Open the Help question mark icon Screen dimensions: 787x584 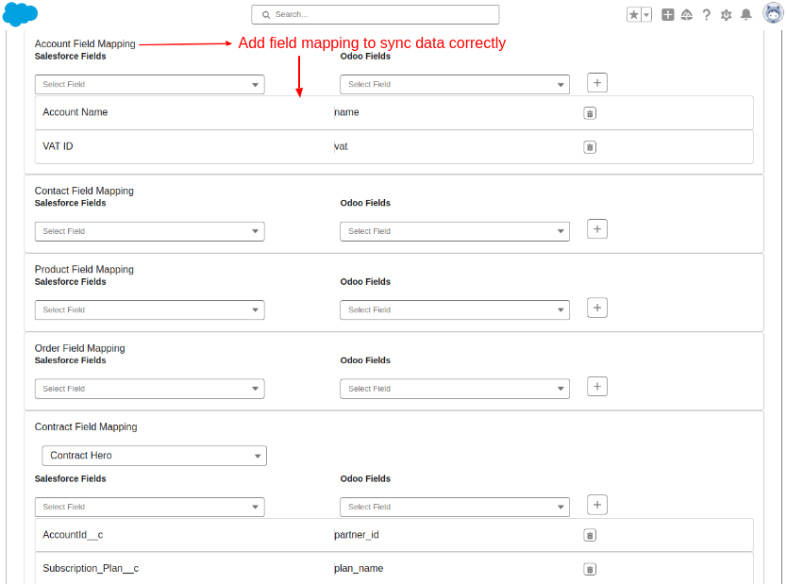pos(706,14)
